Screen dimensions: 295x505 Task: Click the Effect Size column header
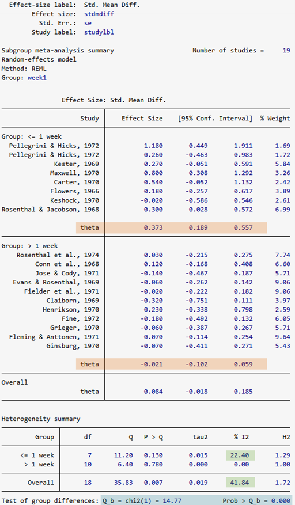tap(142, 118)
